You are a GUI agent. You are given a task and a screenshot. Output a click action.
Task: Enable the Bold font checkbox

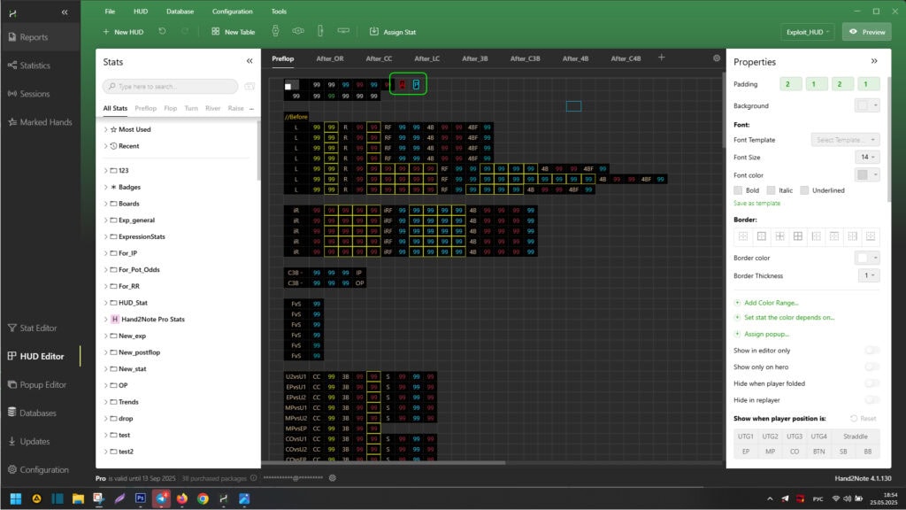point(739,190)
